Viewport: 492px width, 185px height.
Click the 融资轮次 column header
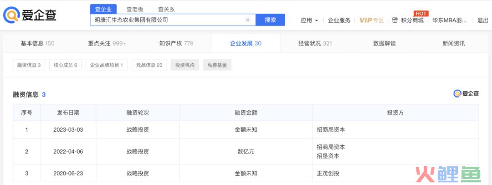(x=138, y=113)
